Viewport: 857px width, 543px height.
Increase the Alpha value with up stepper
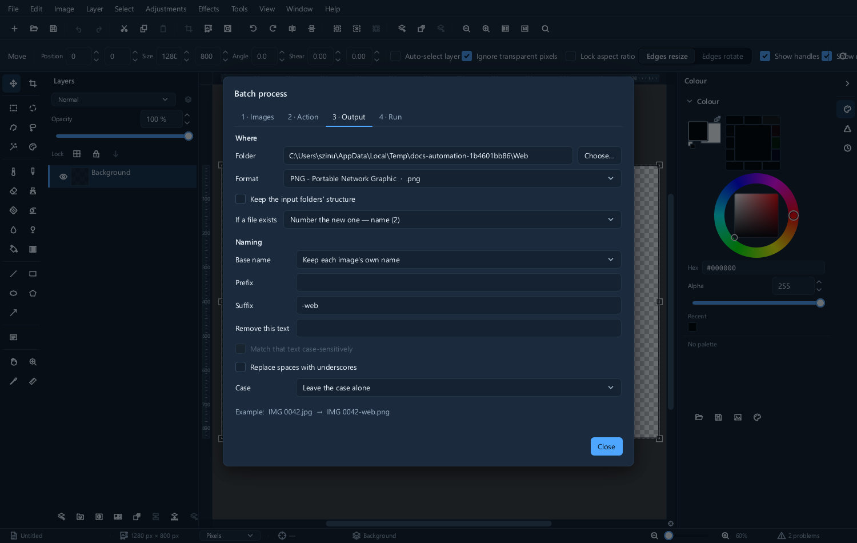pos(819,282)
